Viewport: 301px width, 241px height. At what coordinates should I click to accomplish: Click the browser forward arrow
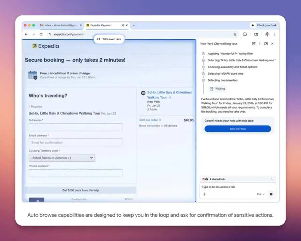(x=33, y=34)
